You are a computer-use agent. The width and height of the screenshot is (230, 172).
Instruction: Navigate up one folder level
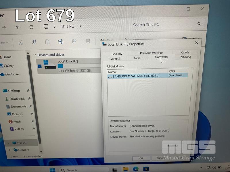[x=18, y=27]
